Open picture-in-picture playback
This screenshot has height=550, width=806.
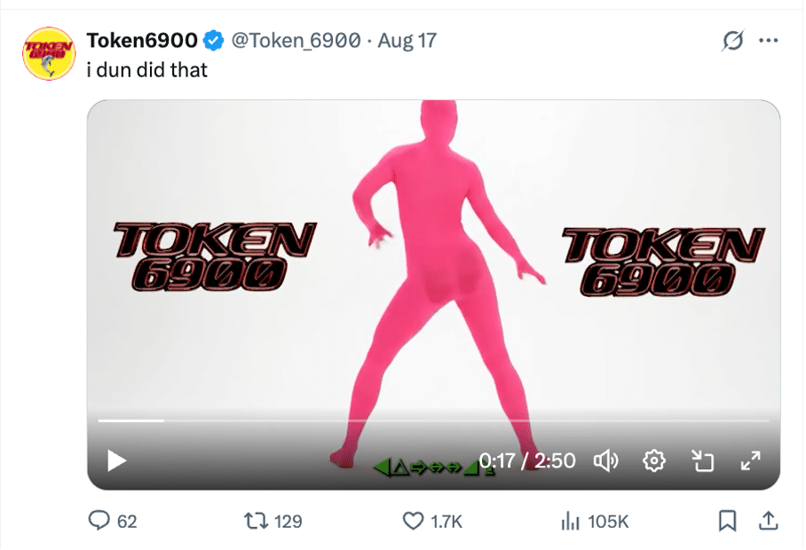pyautogui.click(x=705, y=460)
